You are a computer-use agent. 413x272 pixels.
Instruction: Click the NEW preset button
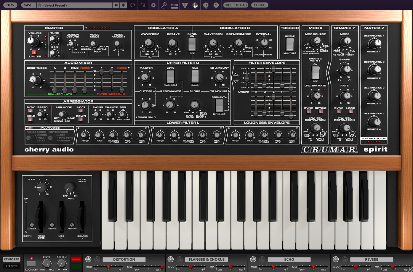[x=10, y=5]
